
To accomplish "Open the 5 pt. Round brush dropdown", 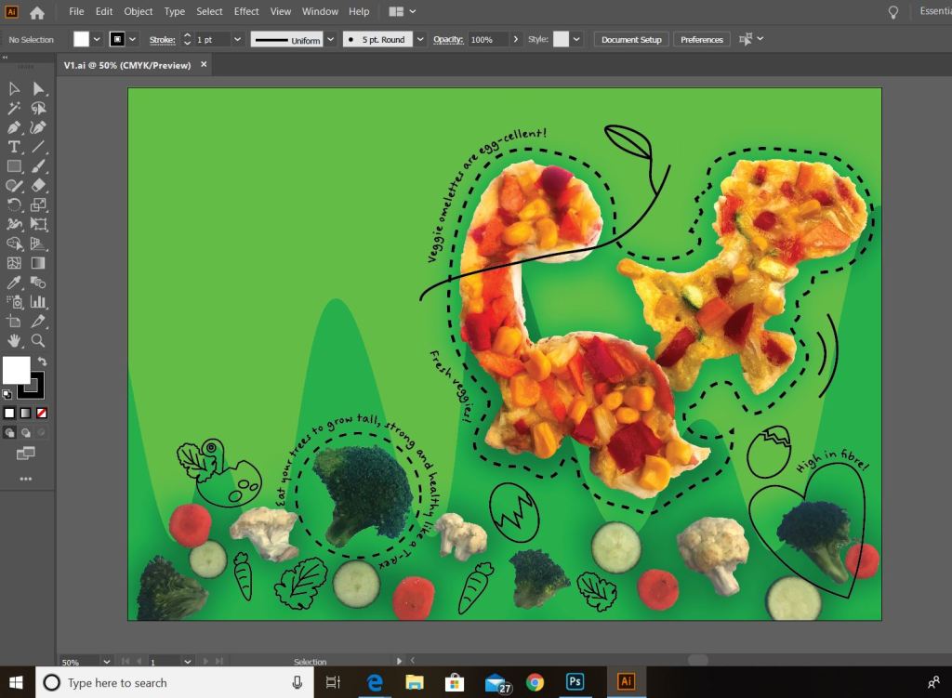I will 420,39.
